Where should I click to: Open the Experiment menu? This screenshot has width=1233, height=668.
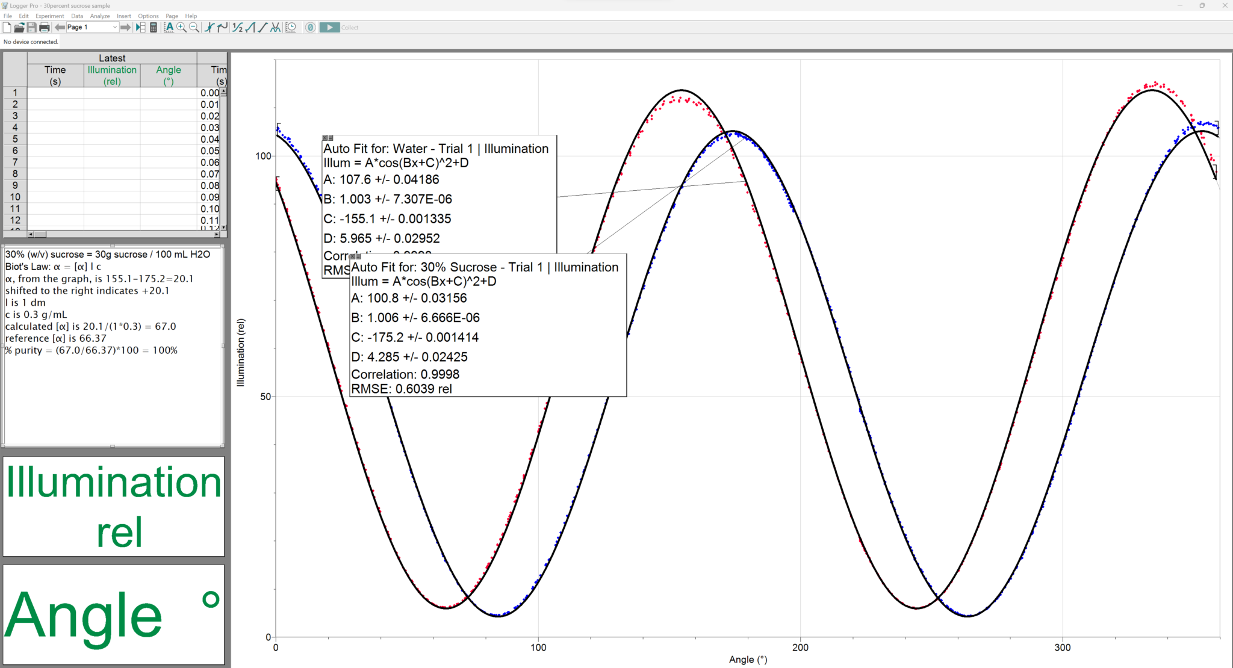coord(50,16)
